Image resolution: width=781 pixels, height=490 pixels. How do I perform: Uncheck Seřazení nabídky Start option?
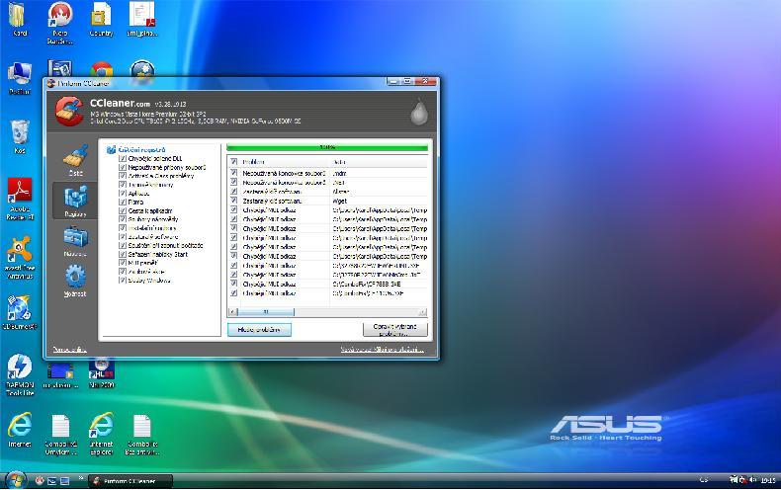pos(122,254)
